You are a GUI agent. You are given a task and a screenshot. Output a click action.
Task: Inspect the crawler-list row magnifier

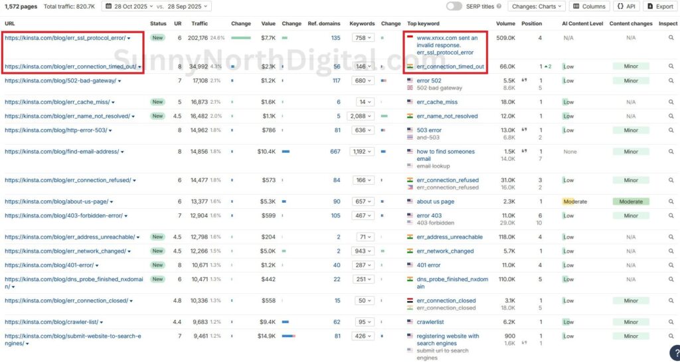click(x=671, y=322)
